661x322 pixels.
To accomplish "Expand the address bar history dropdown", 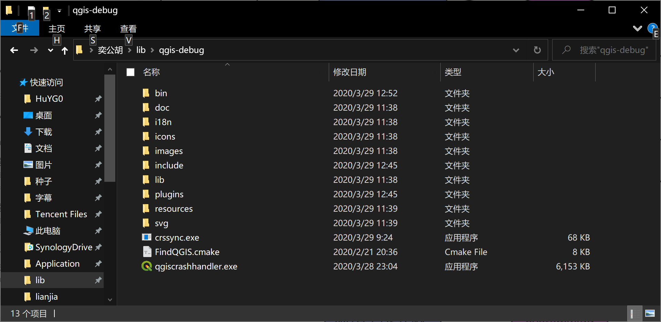I will [516, 51].
